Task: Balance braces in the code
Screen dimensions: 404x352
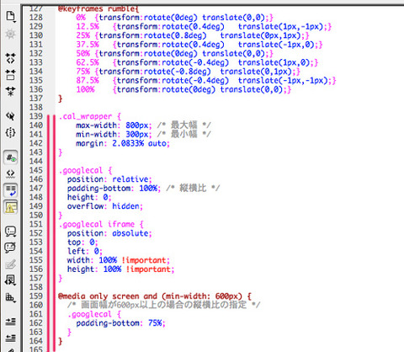Action: click(11, 132)
